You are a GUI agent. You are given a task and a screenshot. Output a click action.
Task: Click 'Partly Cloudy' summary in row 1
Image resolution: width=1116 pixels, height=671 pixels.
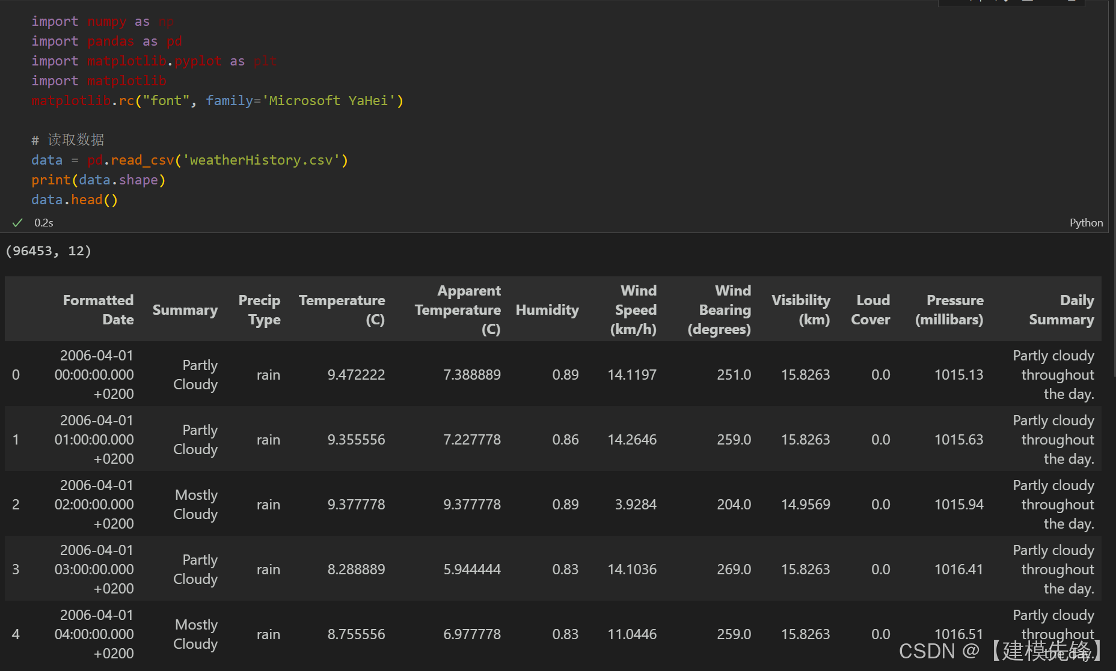tap(195, 440)
